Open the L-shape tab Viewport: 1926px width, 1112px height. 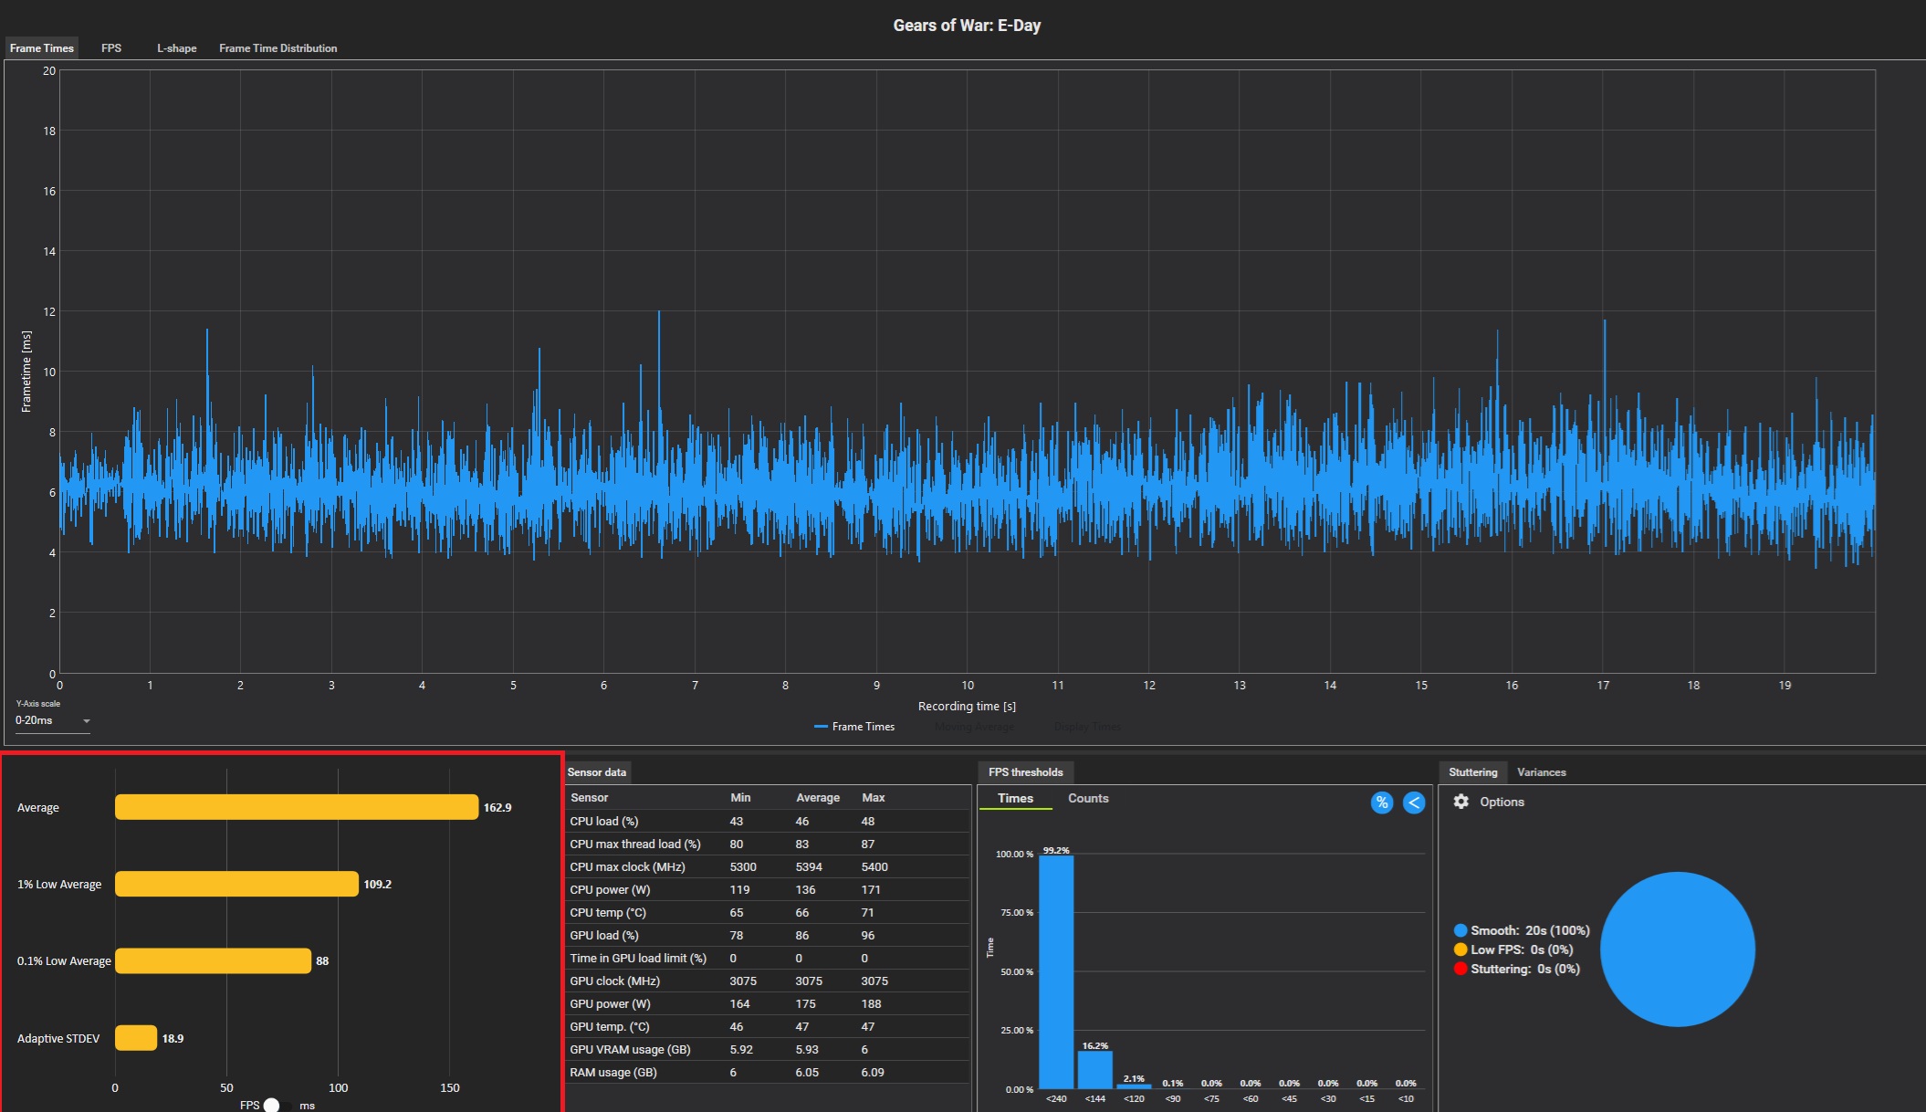(x=176, y=48)
